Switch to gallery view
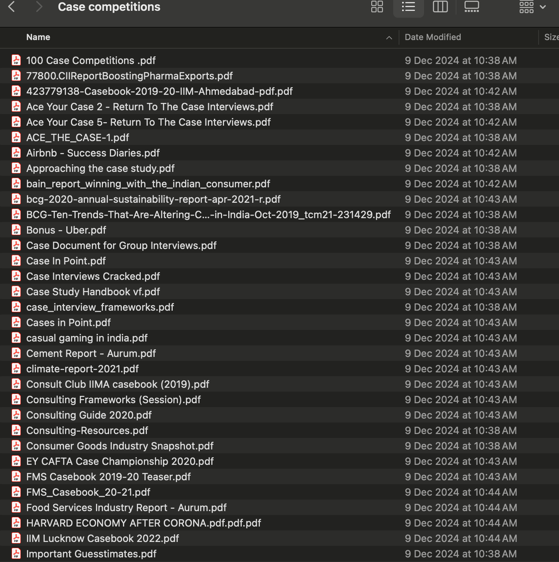Viewport: 559px width, 562px height. coord(471,7)
